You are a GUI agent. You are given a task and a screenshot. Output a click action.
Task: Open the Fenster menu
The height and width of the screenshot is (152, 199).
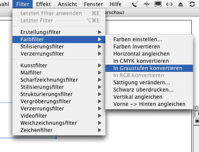click(x=93, y=4)
